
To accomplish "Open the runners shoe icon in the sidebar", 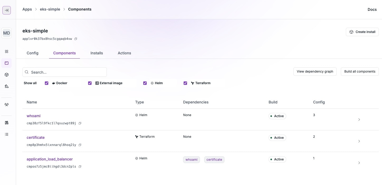I will (x=7, y=86).
